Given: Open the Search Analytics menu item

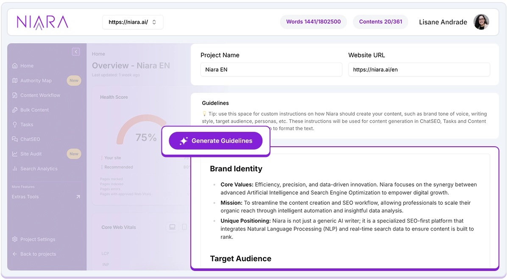Looking at the screenshot, I should (39, 169).
